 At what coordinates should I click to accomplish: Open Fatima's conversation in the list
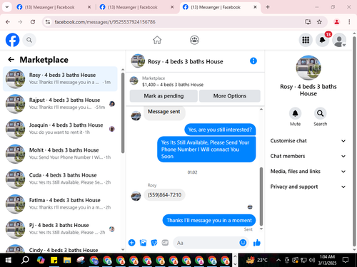pos(60,204)
